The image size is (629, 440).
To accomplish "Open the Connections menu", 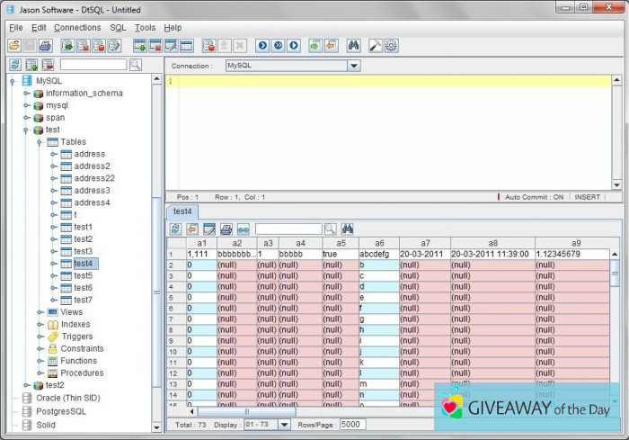I will (x=77, y=28).
